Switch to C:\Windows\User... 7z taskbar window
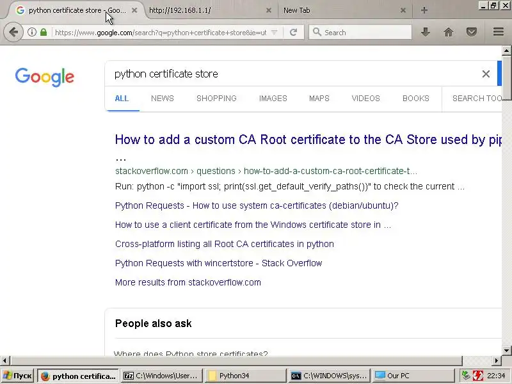This screenshot has width=512, height=384. pos(162,376)
